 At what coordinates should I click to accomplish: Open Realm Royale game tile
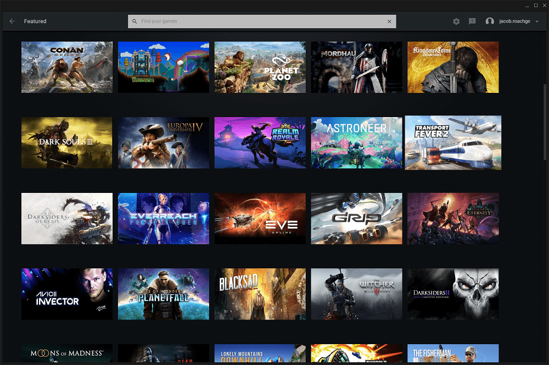[260, 143]
